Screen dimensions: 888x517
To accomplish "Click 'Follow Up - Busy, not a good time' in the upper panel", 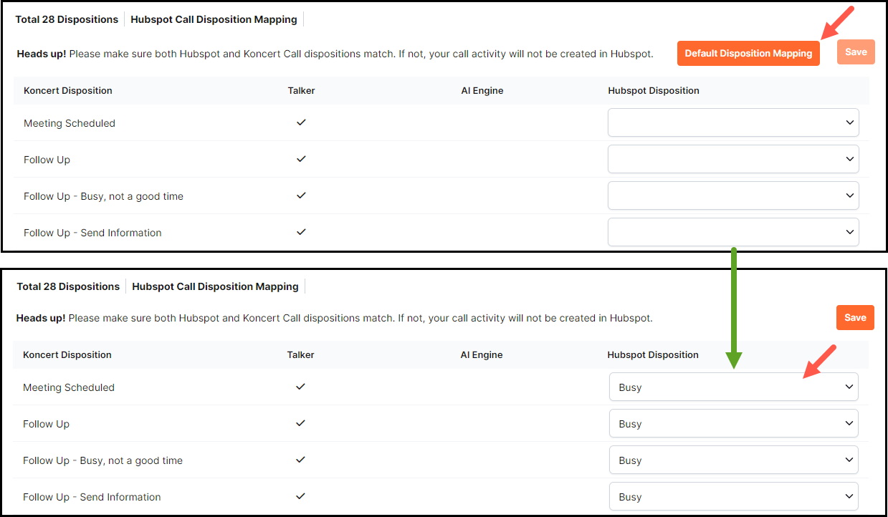I will coord(103,196).
